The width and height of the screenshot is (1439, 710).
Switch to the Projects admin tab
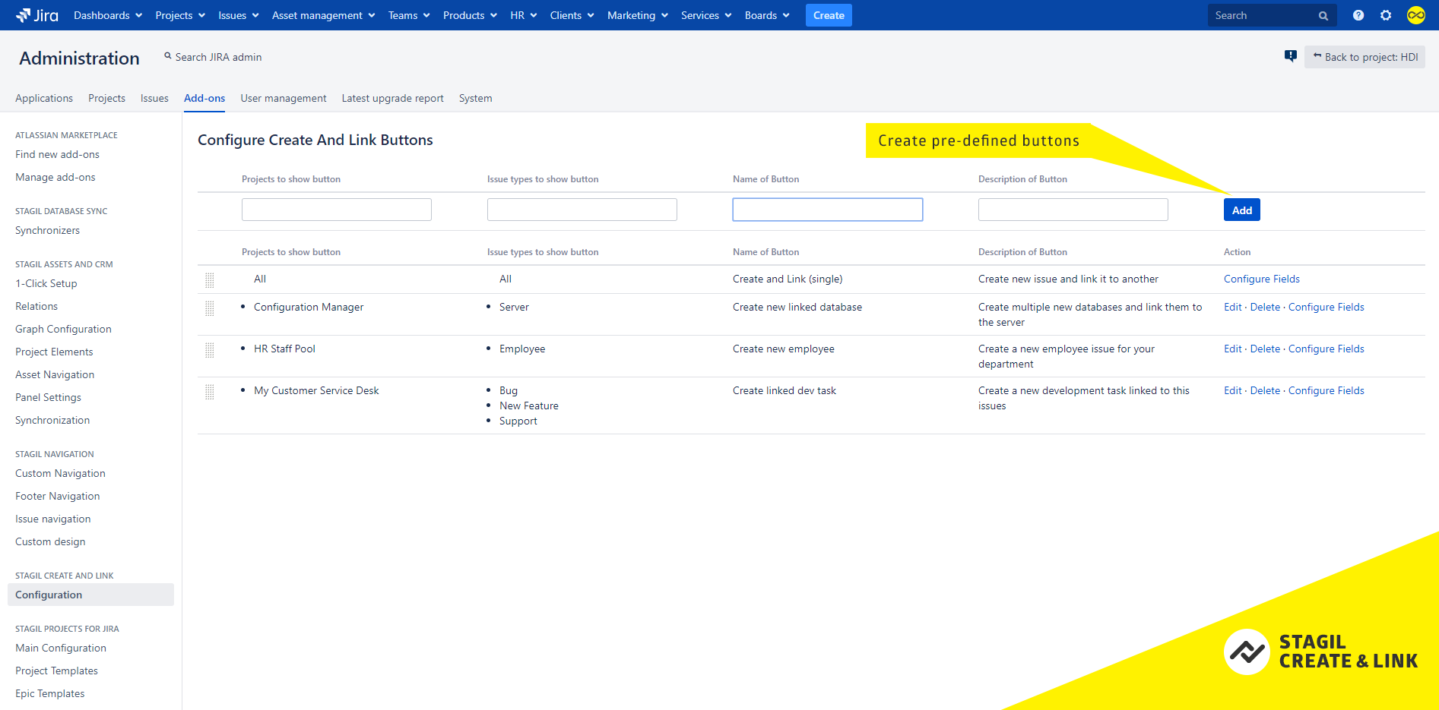pos(106,98)
